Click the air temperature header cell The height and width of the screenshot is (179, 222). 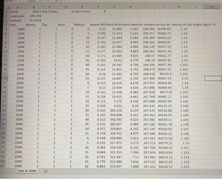pyautogui.click(x=147, y=25)
